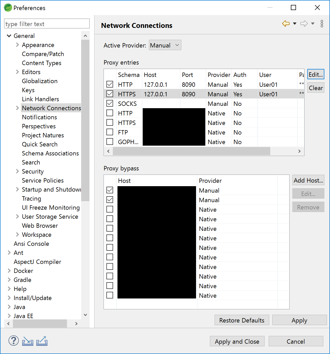This screenshot has width=330, height=354.
Task: Uncheck the SOCKS Manual proxy entry checkbox
Action: coord(110,104)
